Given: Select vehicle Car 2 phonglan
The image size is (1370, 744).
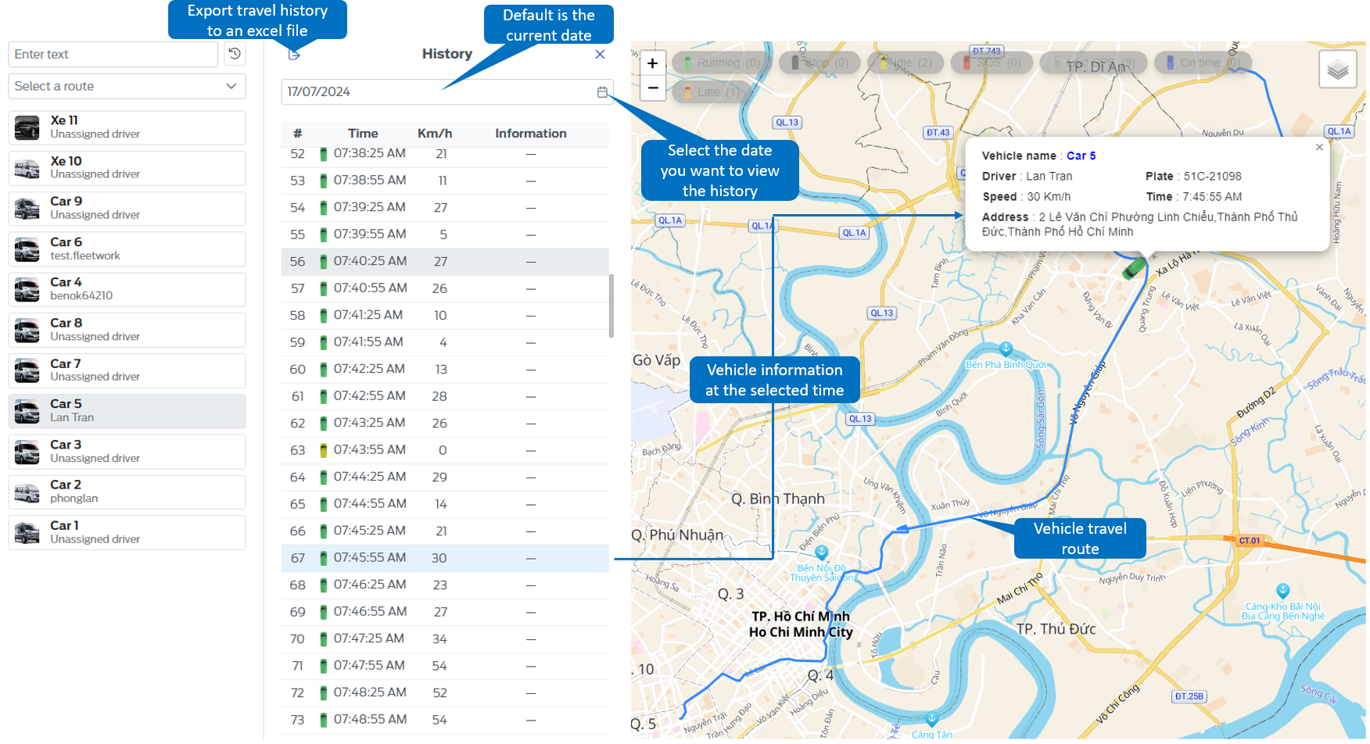Looking at the screenshot, I should (127, 492).
